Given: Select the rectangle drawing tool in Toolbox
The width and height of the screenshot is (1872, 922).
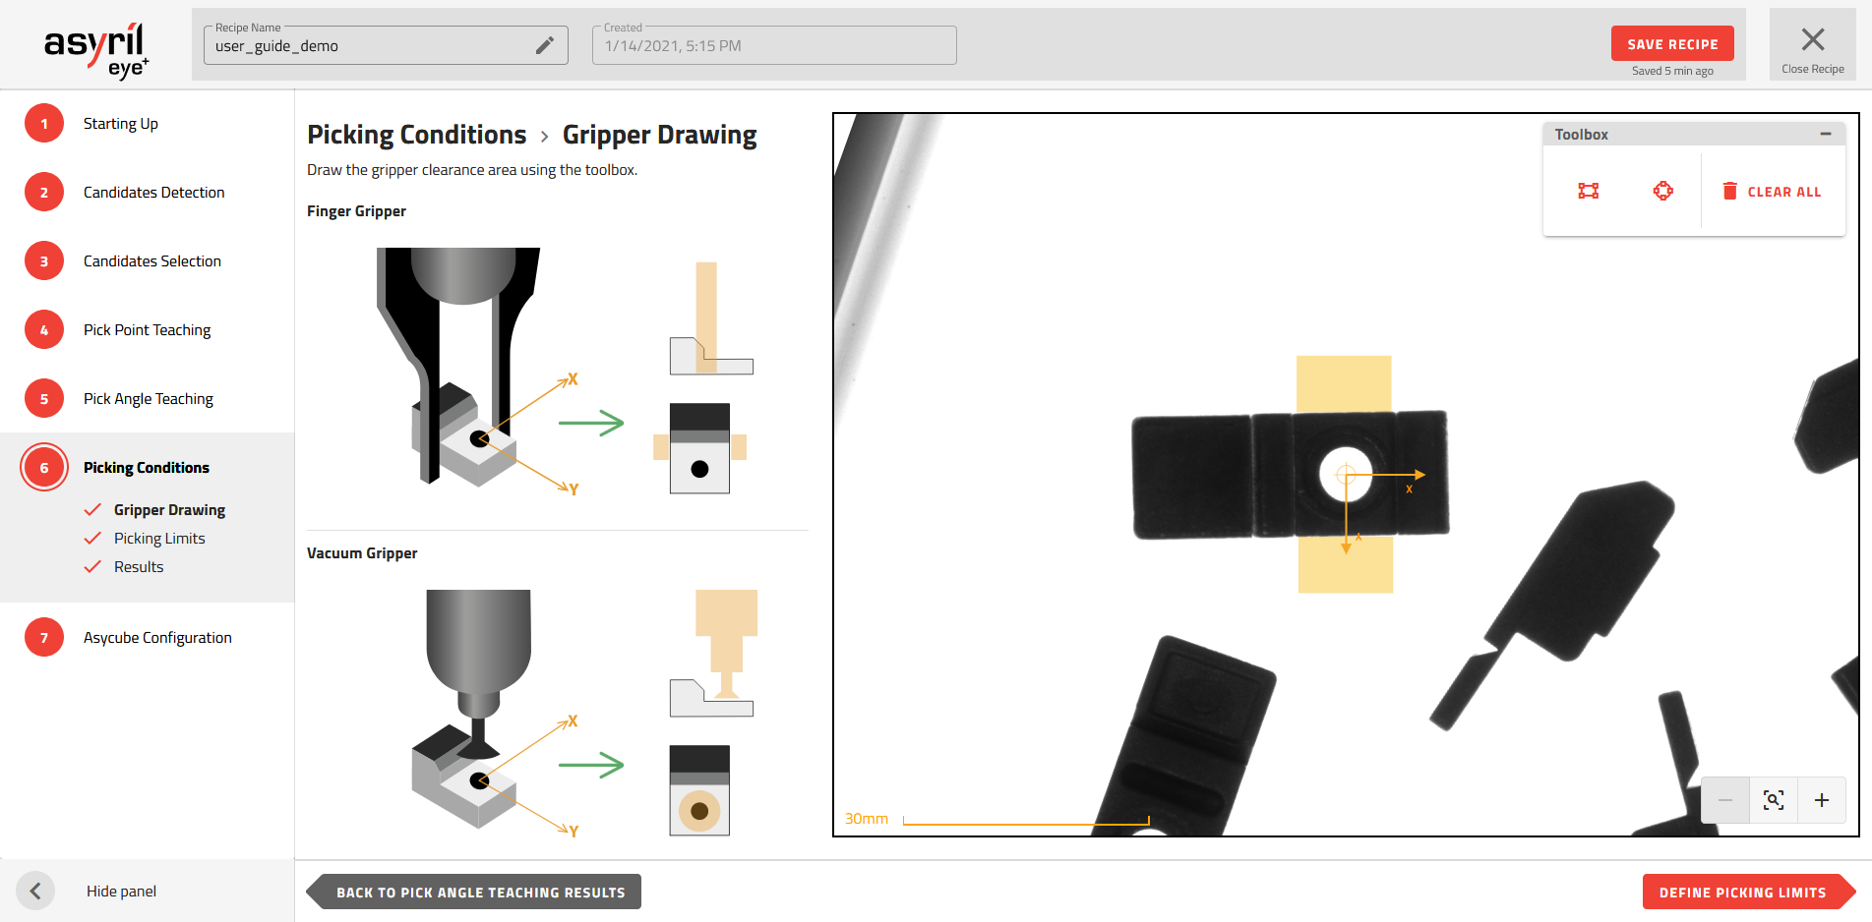Looking at the screenshot, I should (x=1588, y=191).
